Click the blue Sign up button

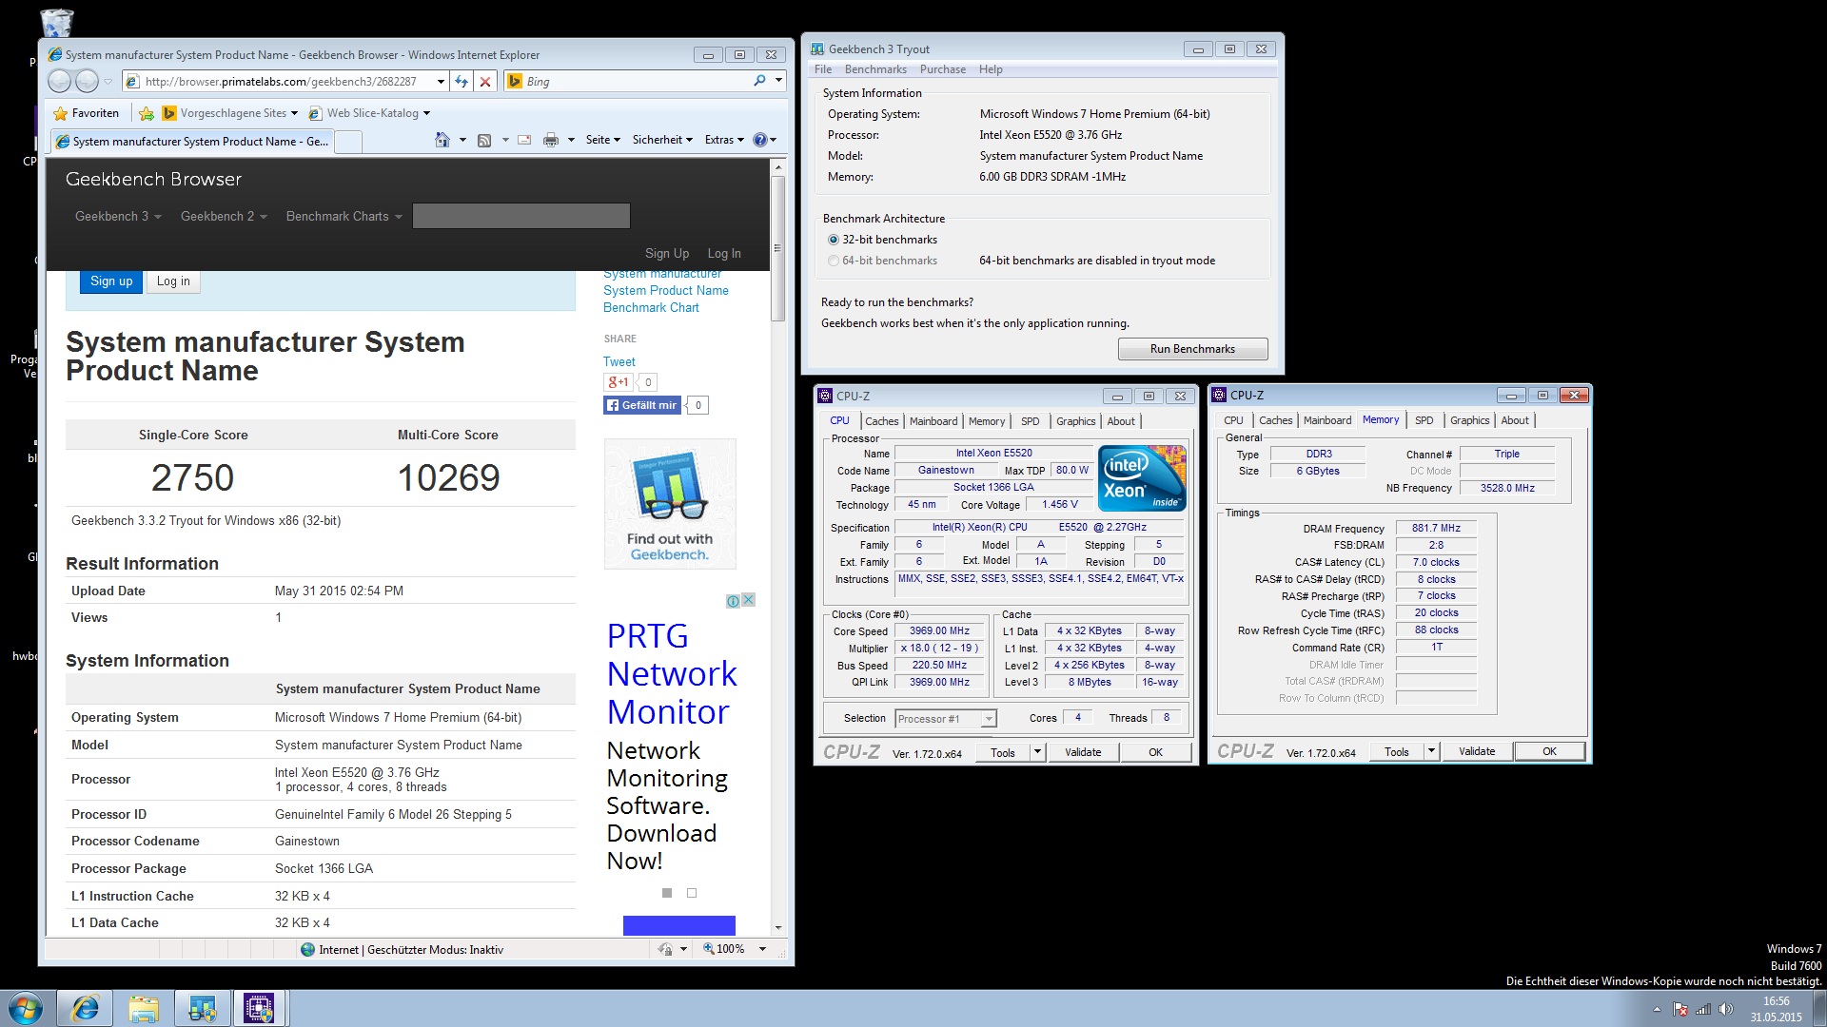coord(111,281)
